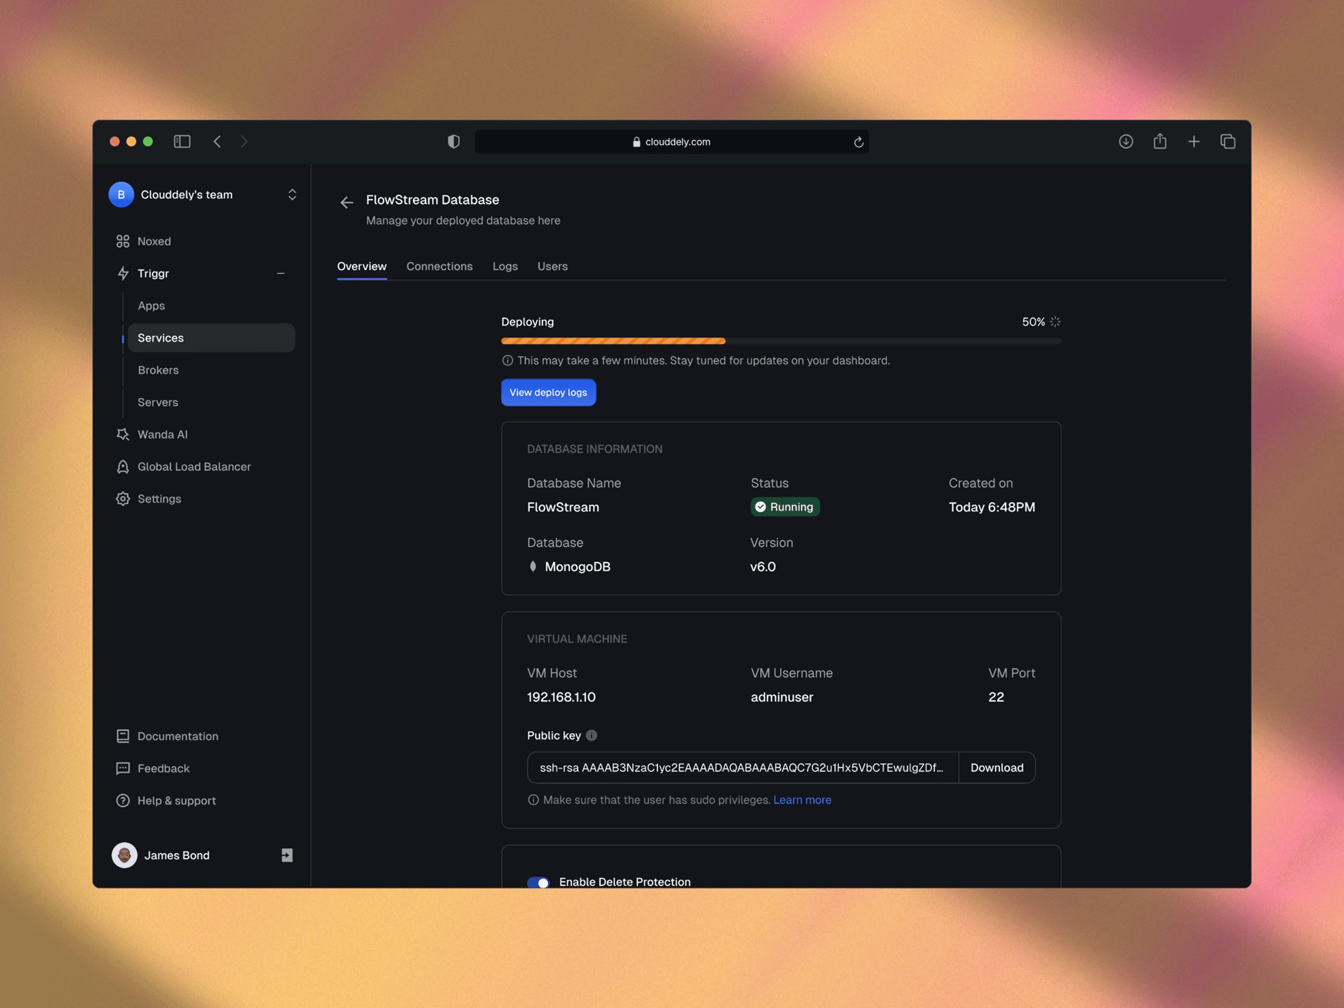Open the browser downloads icon
Image resolution: width=1344 pixels, height=1008 pixels.
click(1125, 142)
